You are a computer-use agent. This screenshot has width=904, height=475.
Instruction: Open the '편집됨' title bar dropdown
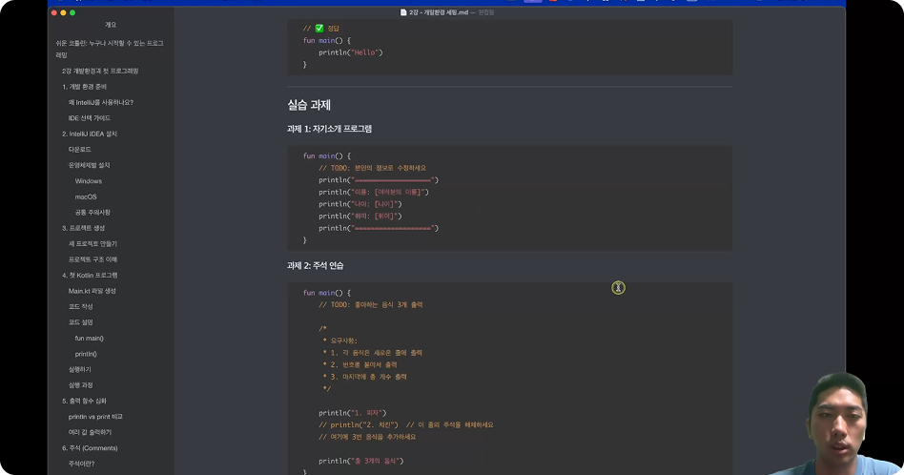coord(485,12)
